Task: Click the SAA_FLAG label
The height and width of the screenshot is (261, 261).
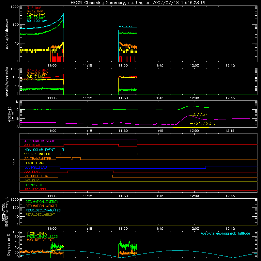Action: [x=32, y=172]
